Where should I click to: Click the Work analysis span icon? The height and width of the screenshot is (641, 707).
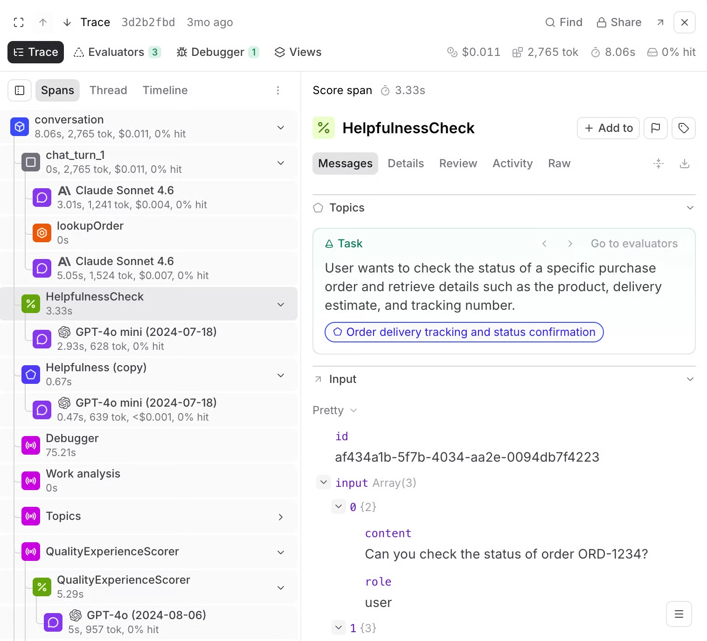[x=31, y=481]
